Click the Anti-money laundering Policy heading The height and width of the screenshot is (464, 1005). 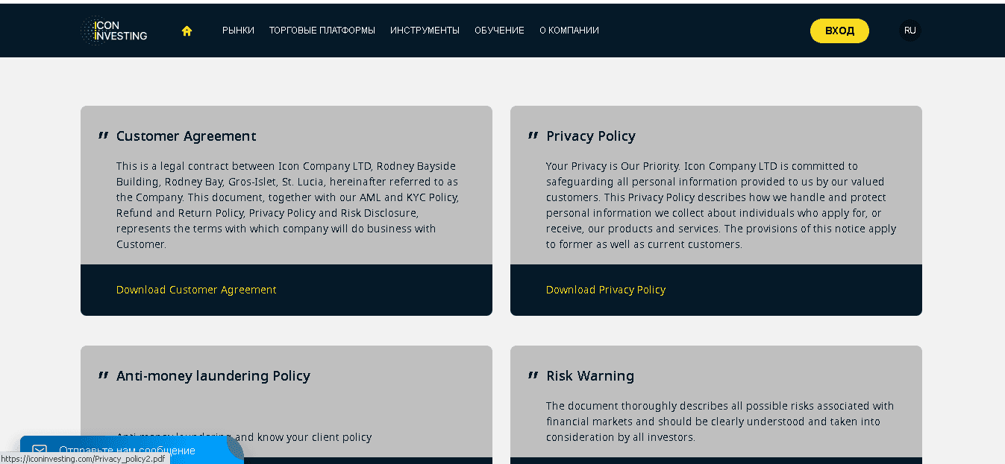click(213, 376)
